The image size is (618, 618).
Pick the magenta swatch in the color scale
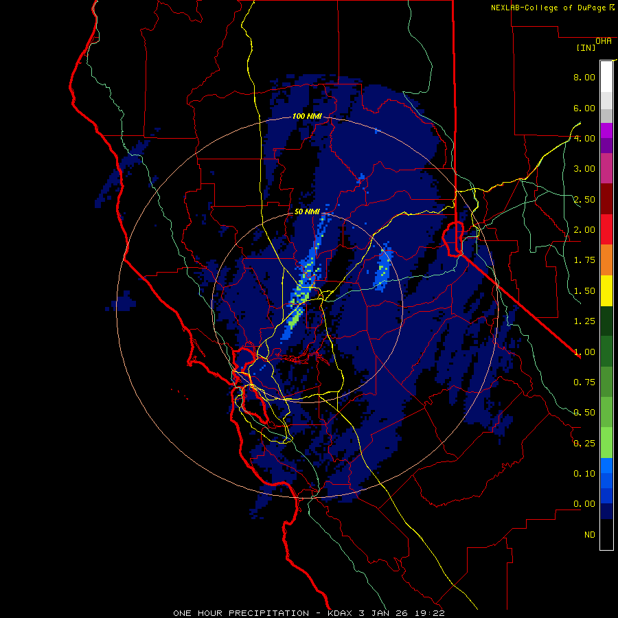coord(606,130)
